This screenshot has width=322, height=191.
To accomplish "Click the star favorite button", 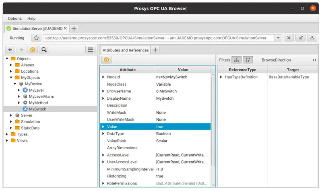I will click(36, 38).
